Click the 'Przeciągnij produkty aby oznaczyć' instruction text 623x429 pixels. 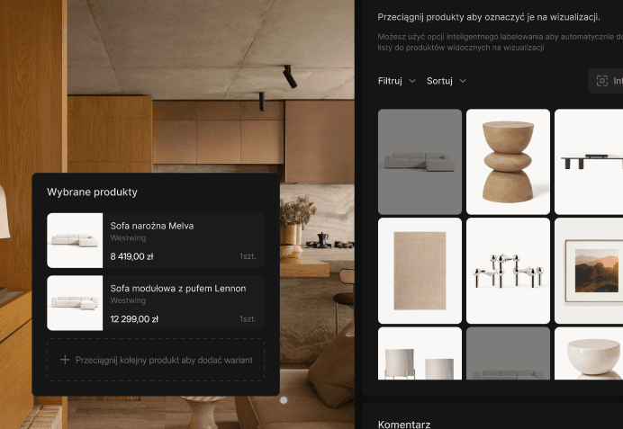(x=489, y=17)
